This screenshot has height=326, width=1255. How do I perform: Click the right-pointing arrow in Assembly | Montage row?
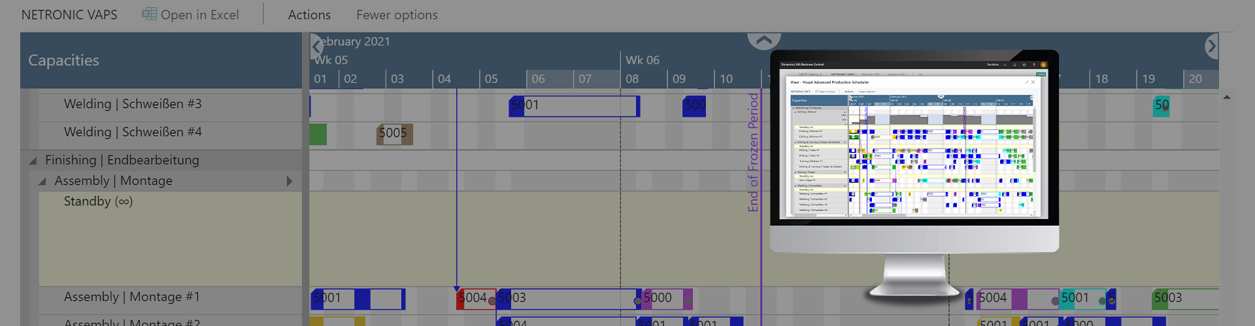point(290,181)
